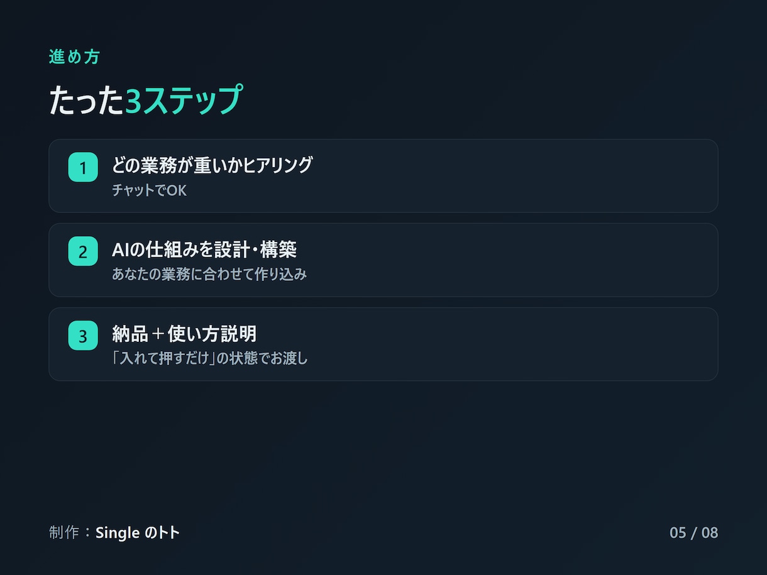Click the teal number 2 badge
Screen dimensions: 767x575
(83, 251)
